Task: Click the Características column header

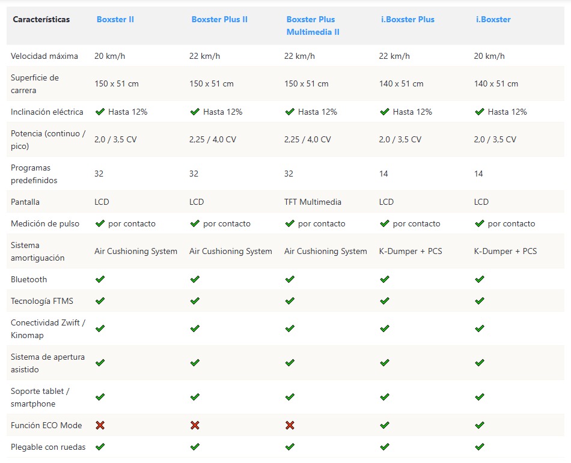Action: [x=41, y=19]
